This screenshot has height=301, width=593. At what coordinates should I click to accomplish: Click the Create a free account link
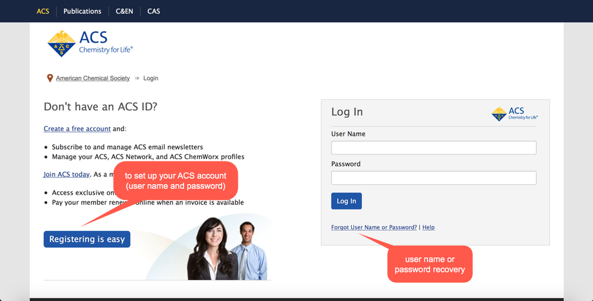77,129
